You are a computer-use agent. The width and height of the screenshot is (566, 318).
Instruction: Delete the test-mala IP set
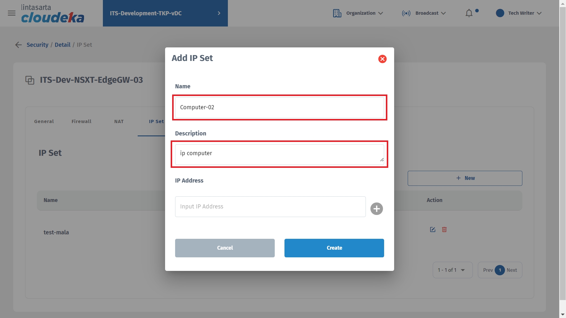444,230
